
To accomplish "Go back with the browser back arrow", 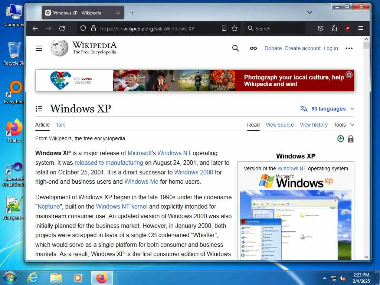I will point(35,29).
